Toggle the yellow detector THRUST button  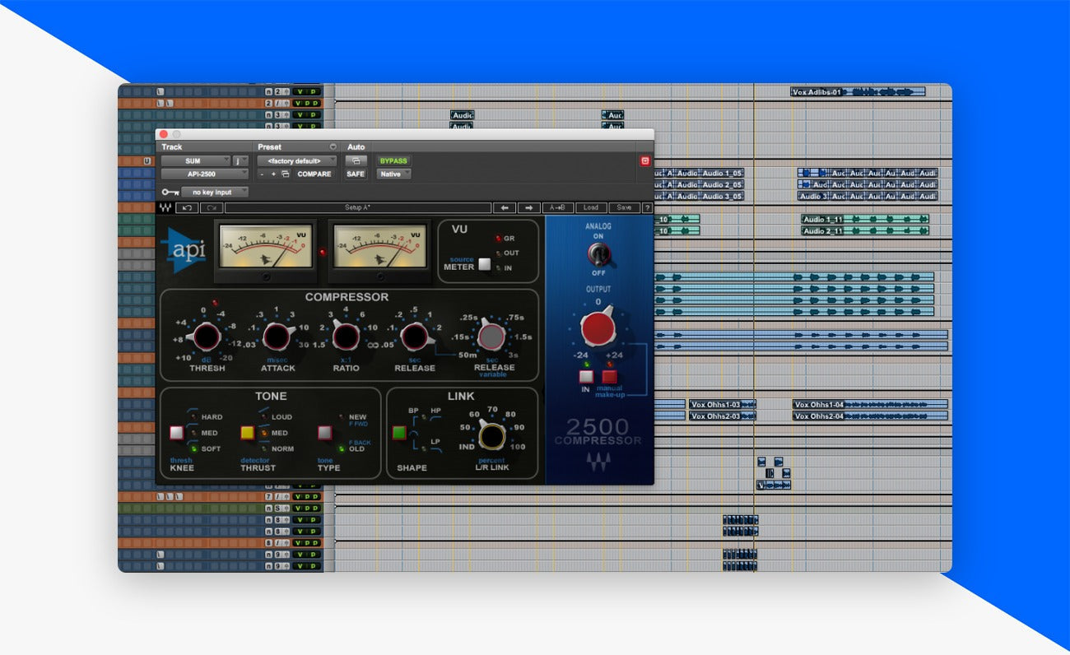point(248,432)
